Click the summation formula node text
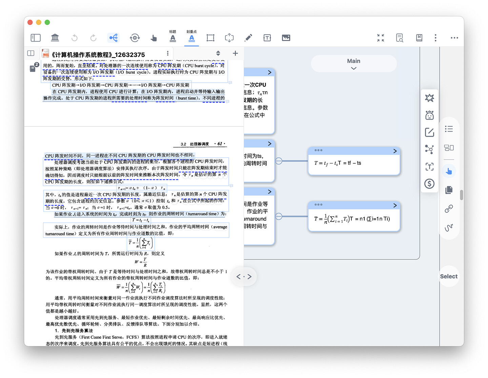The height and width of the screenshot is (378, 488). click(x=352, y=219)
